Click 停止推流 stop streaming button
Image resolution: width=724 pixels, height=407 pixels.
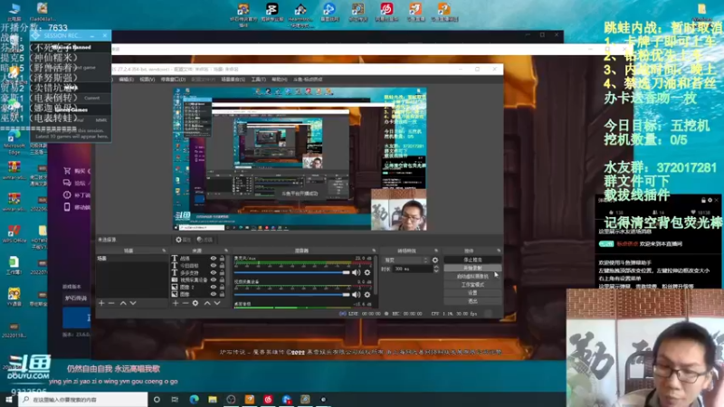(472, 260)
